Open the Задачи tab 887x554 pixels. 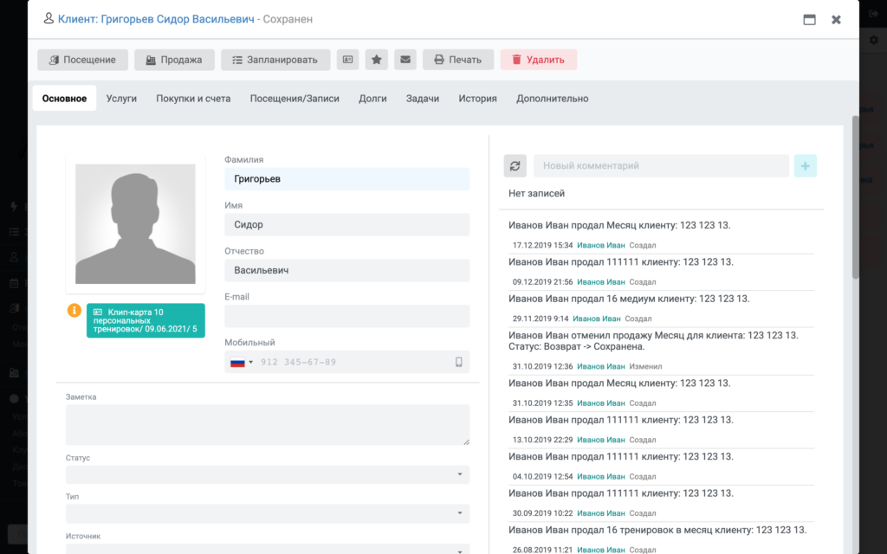pos(423,99)
